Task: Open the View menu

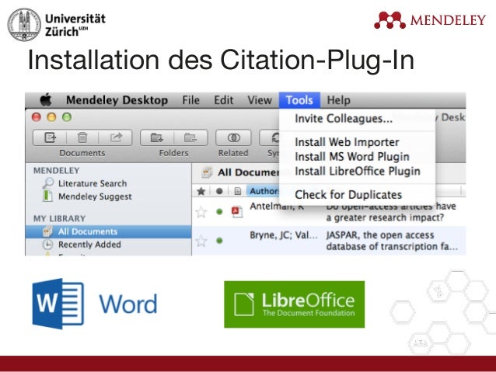Action: (260, 100)
